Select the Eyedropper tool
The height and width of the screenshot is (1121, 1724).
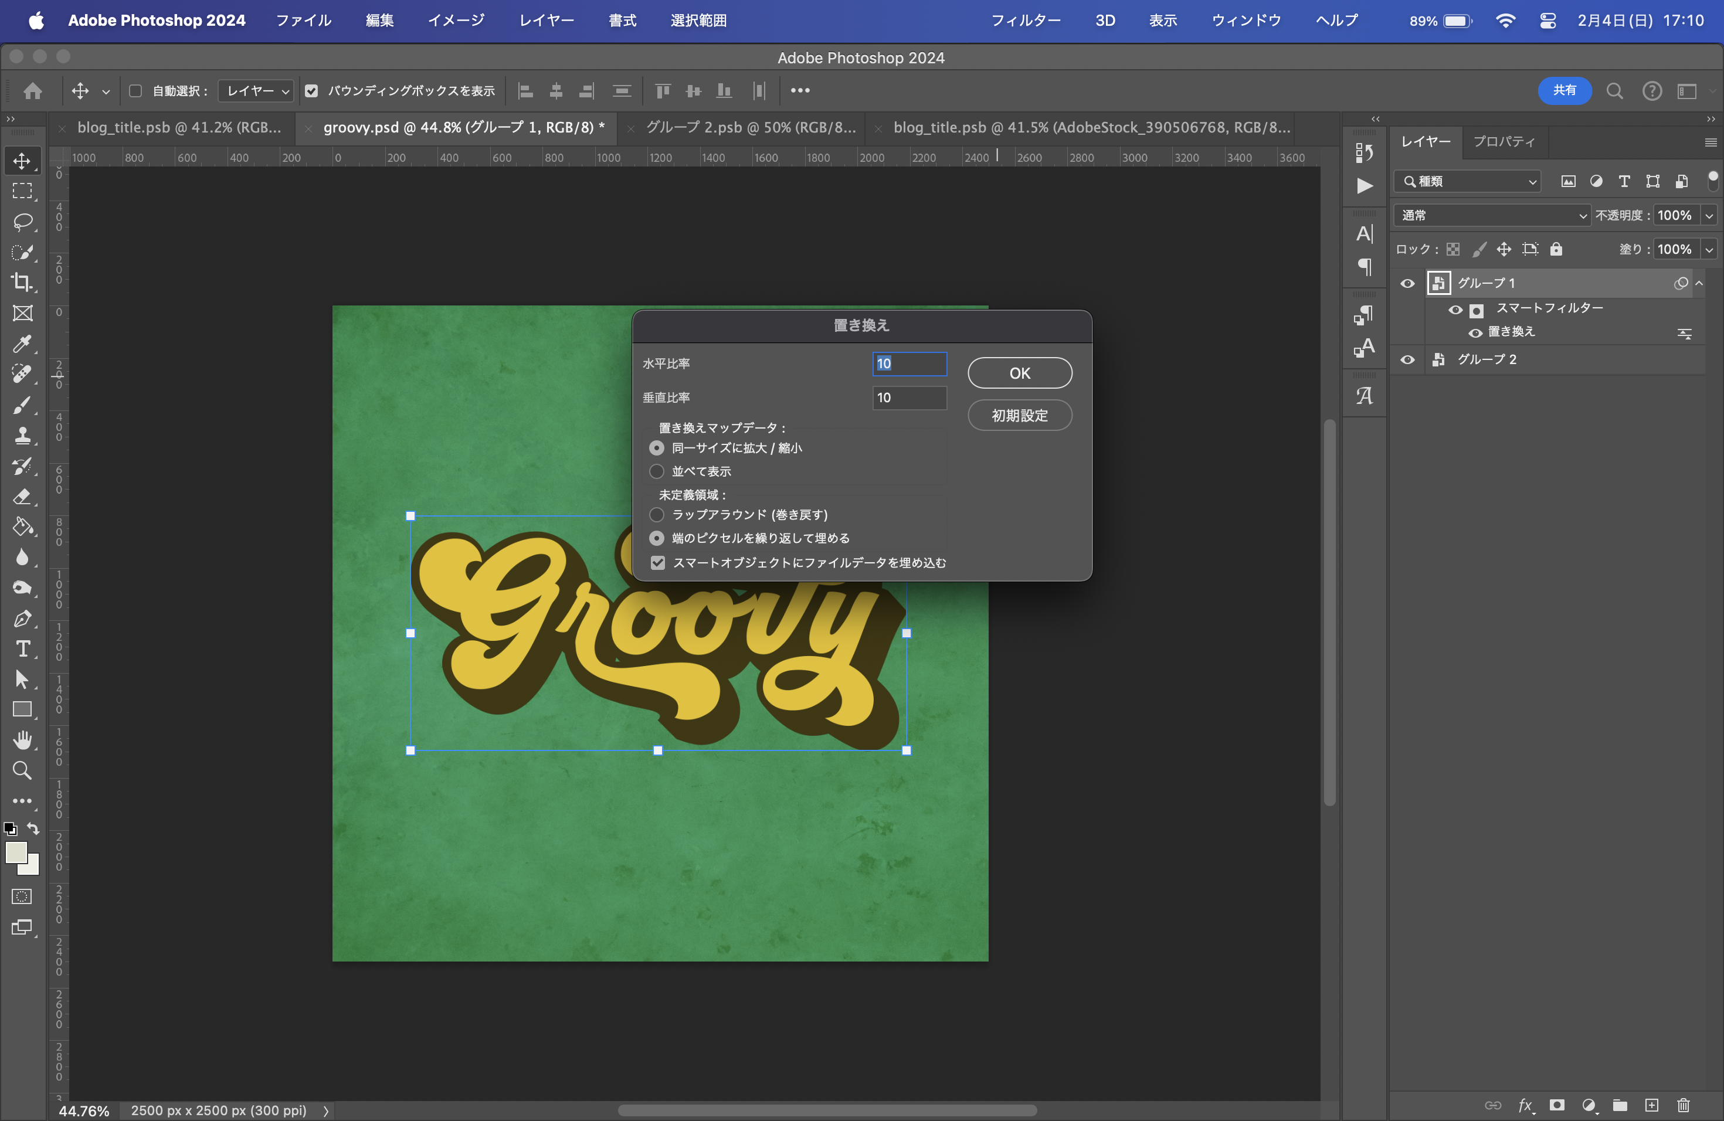pos(22,343)
